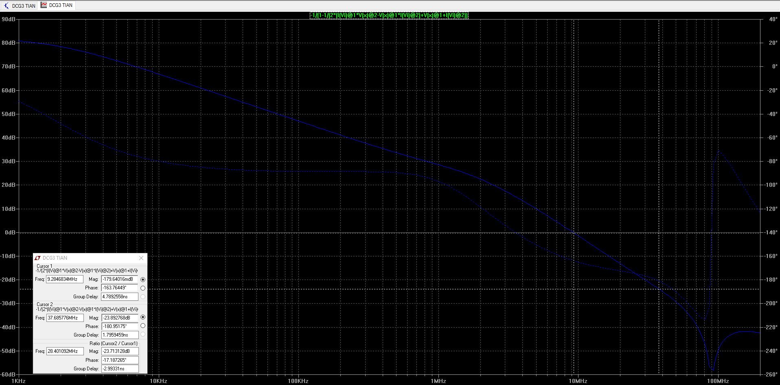
Task: Click Cursor 1 Group Delay field 4.7892558ns
Action: pyautogui.click(x=120, y=297)
